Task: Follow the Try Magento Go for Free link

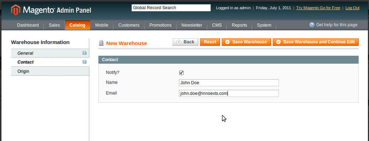Action: (x=318, y=8)
